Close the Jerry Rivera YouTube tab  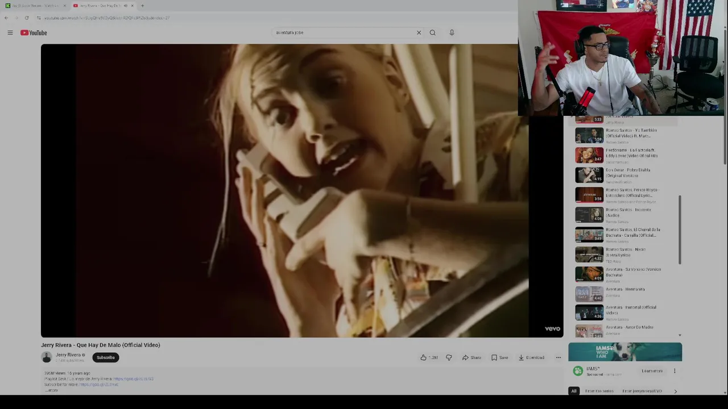click(x=133, y=6)
